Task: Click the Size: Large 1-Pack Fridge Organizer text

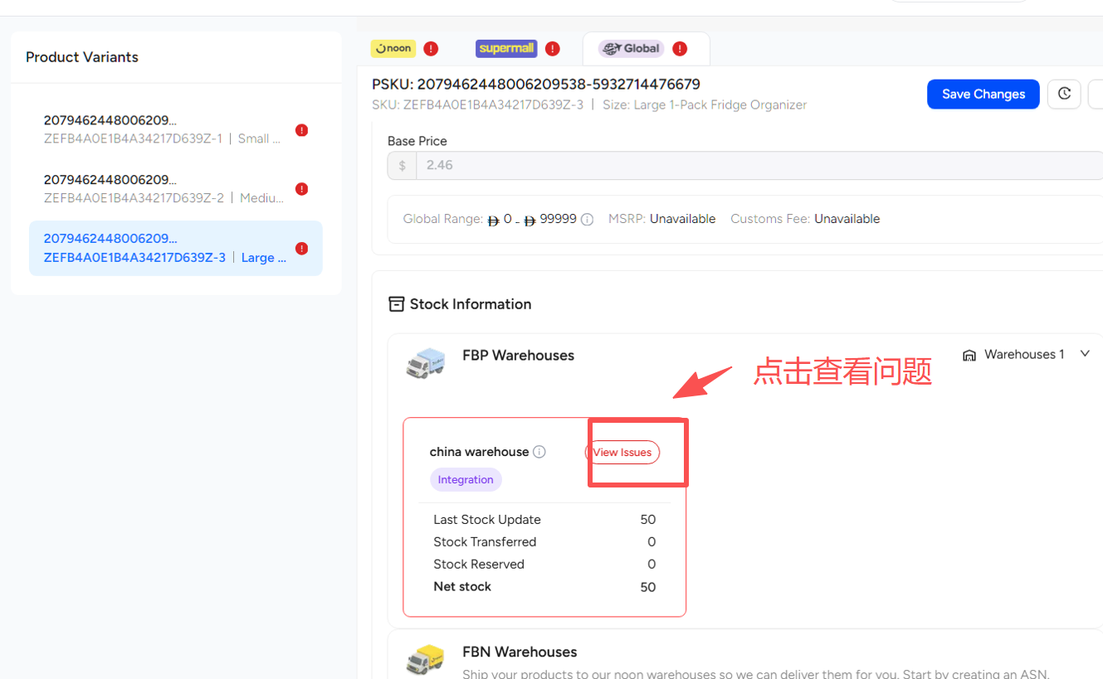Action: [x=705, y=105]
